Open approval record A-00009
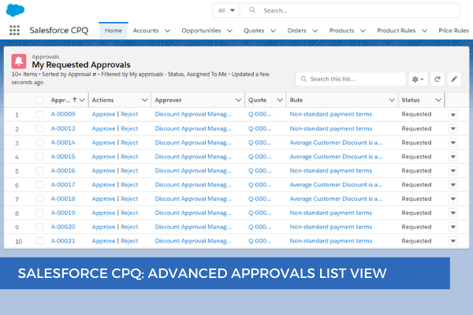This screenshot has width=473, height=315. click(63, 114)
